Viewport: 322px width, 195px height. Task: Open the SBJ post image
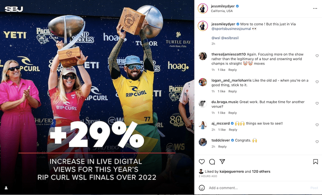(97, 97)
